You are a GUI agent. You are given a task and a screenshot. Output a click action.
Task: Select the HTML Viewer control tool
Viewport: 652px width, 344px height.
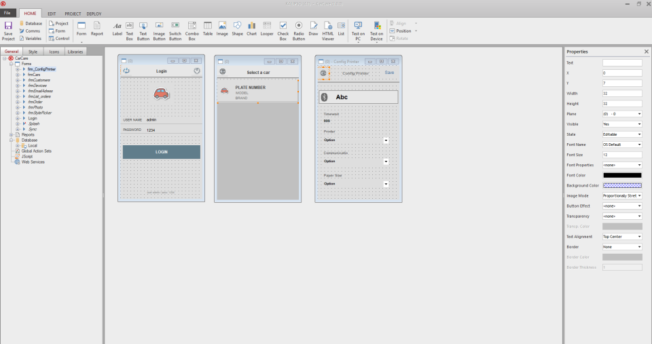327,31
